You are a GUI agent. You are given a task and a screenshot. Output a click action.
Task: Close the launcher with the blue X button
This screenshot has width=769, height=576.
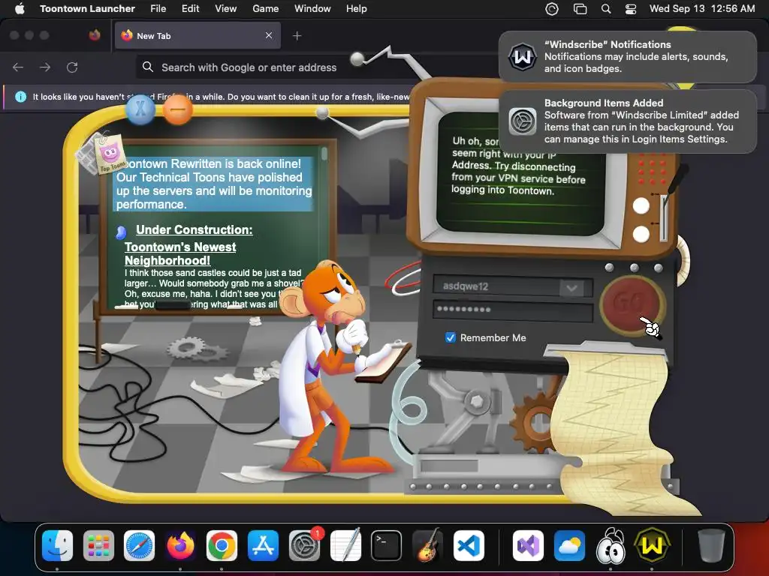point(140,109)
